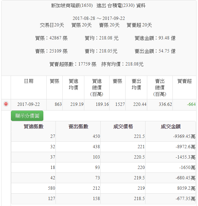Screen dimensions: 198x206
Task: Click the 賣張 column header
Action: (x=117, y=81)
